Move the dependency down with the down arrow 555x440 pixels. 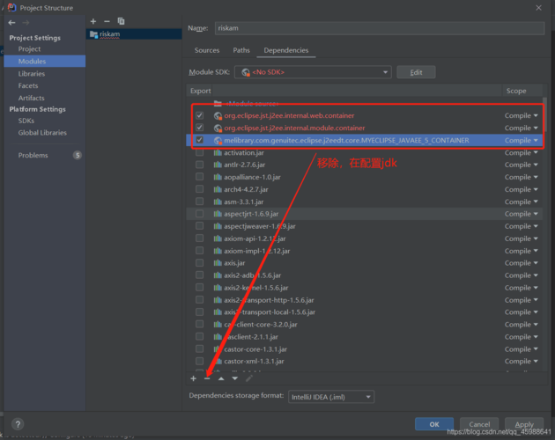pos(234,378)
